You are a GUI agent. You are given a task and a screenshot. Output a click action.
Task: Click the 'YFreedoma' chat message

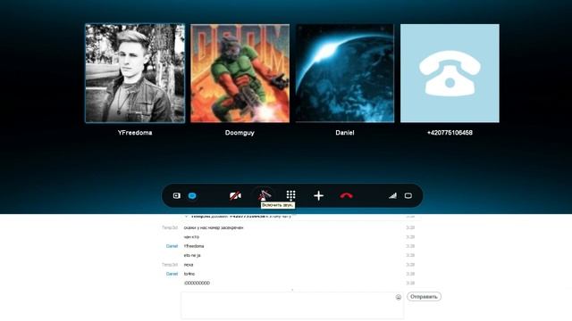194,246
